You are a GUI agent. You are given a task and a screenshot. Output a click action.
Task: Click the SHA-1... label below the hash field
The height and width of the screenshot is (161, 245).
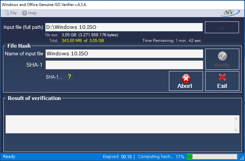tap(54, 77)
